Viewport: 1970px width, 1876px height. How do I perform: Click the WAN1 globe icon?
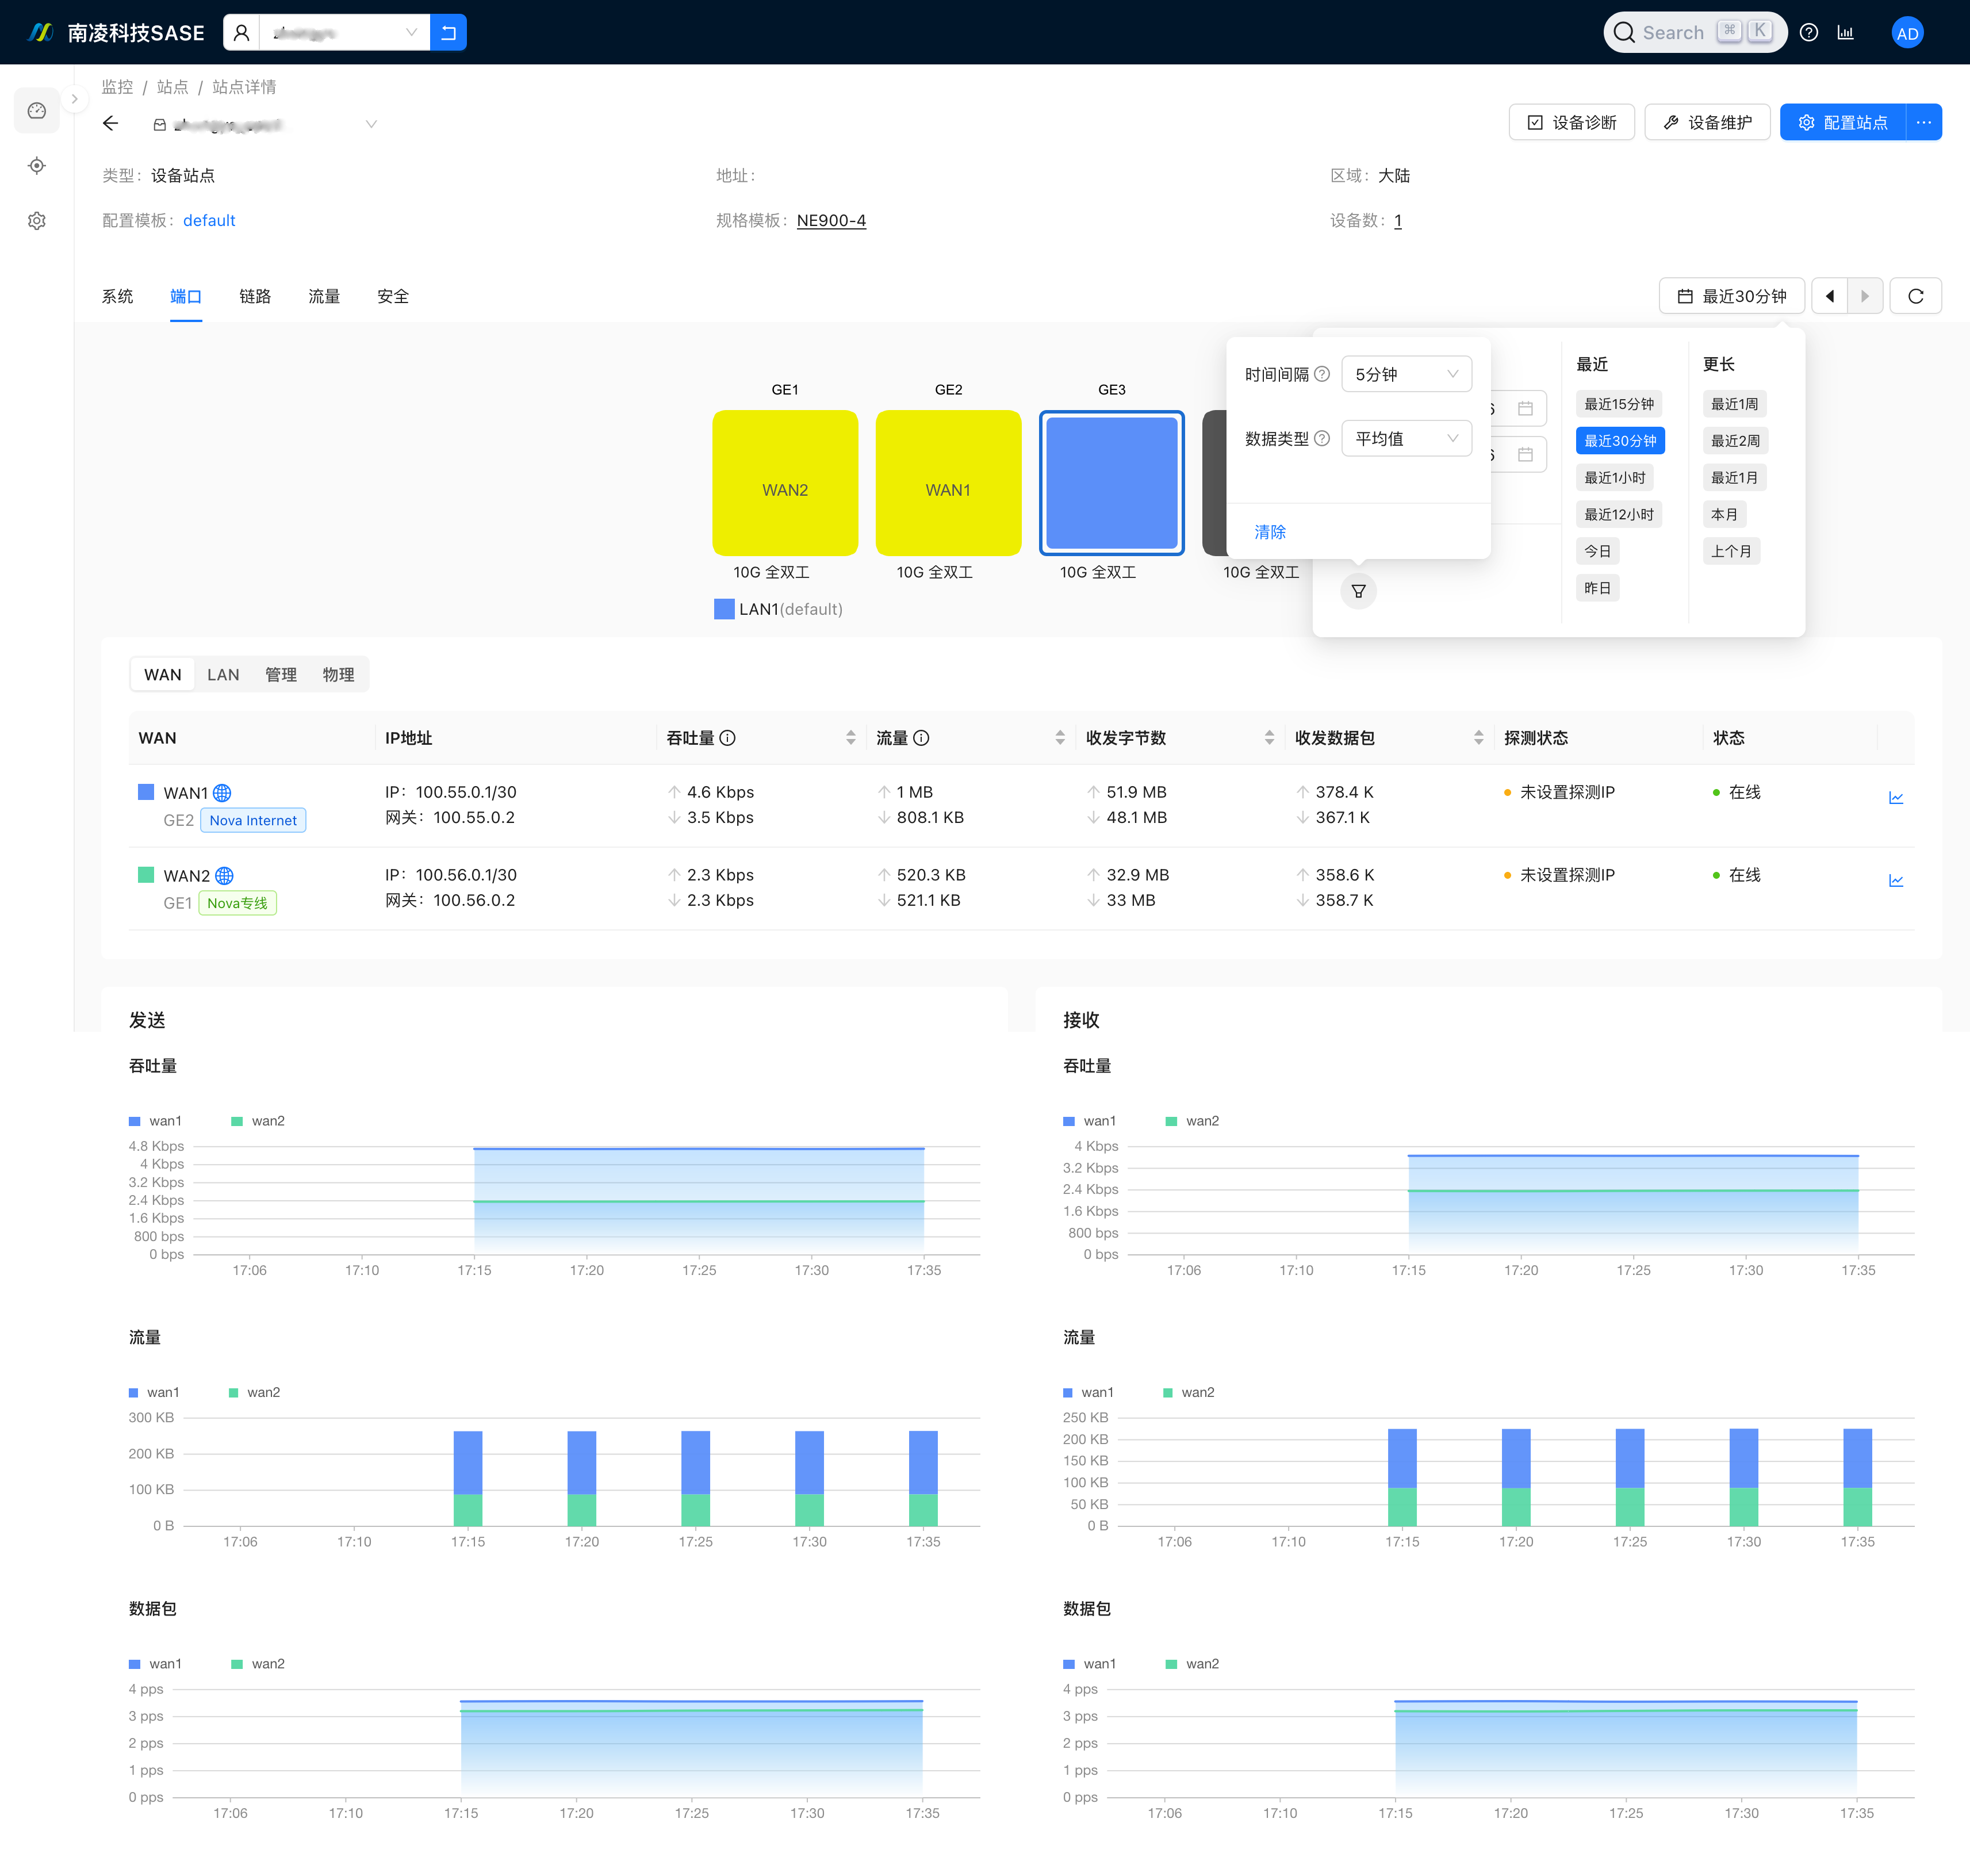pos(222,793)
